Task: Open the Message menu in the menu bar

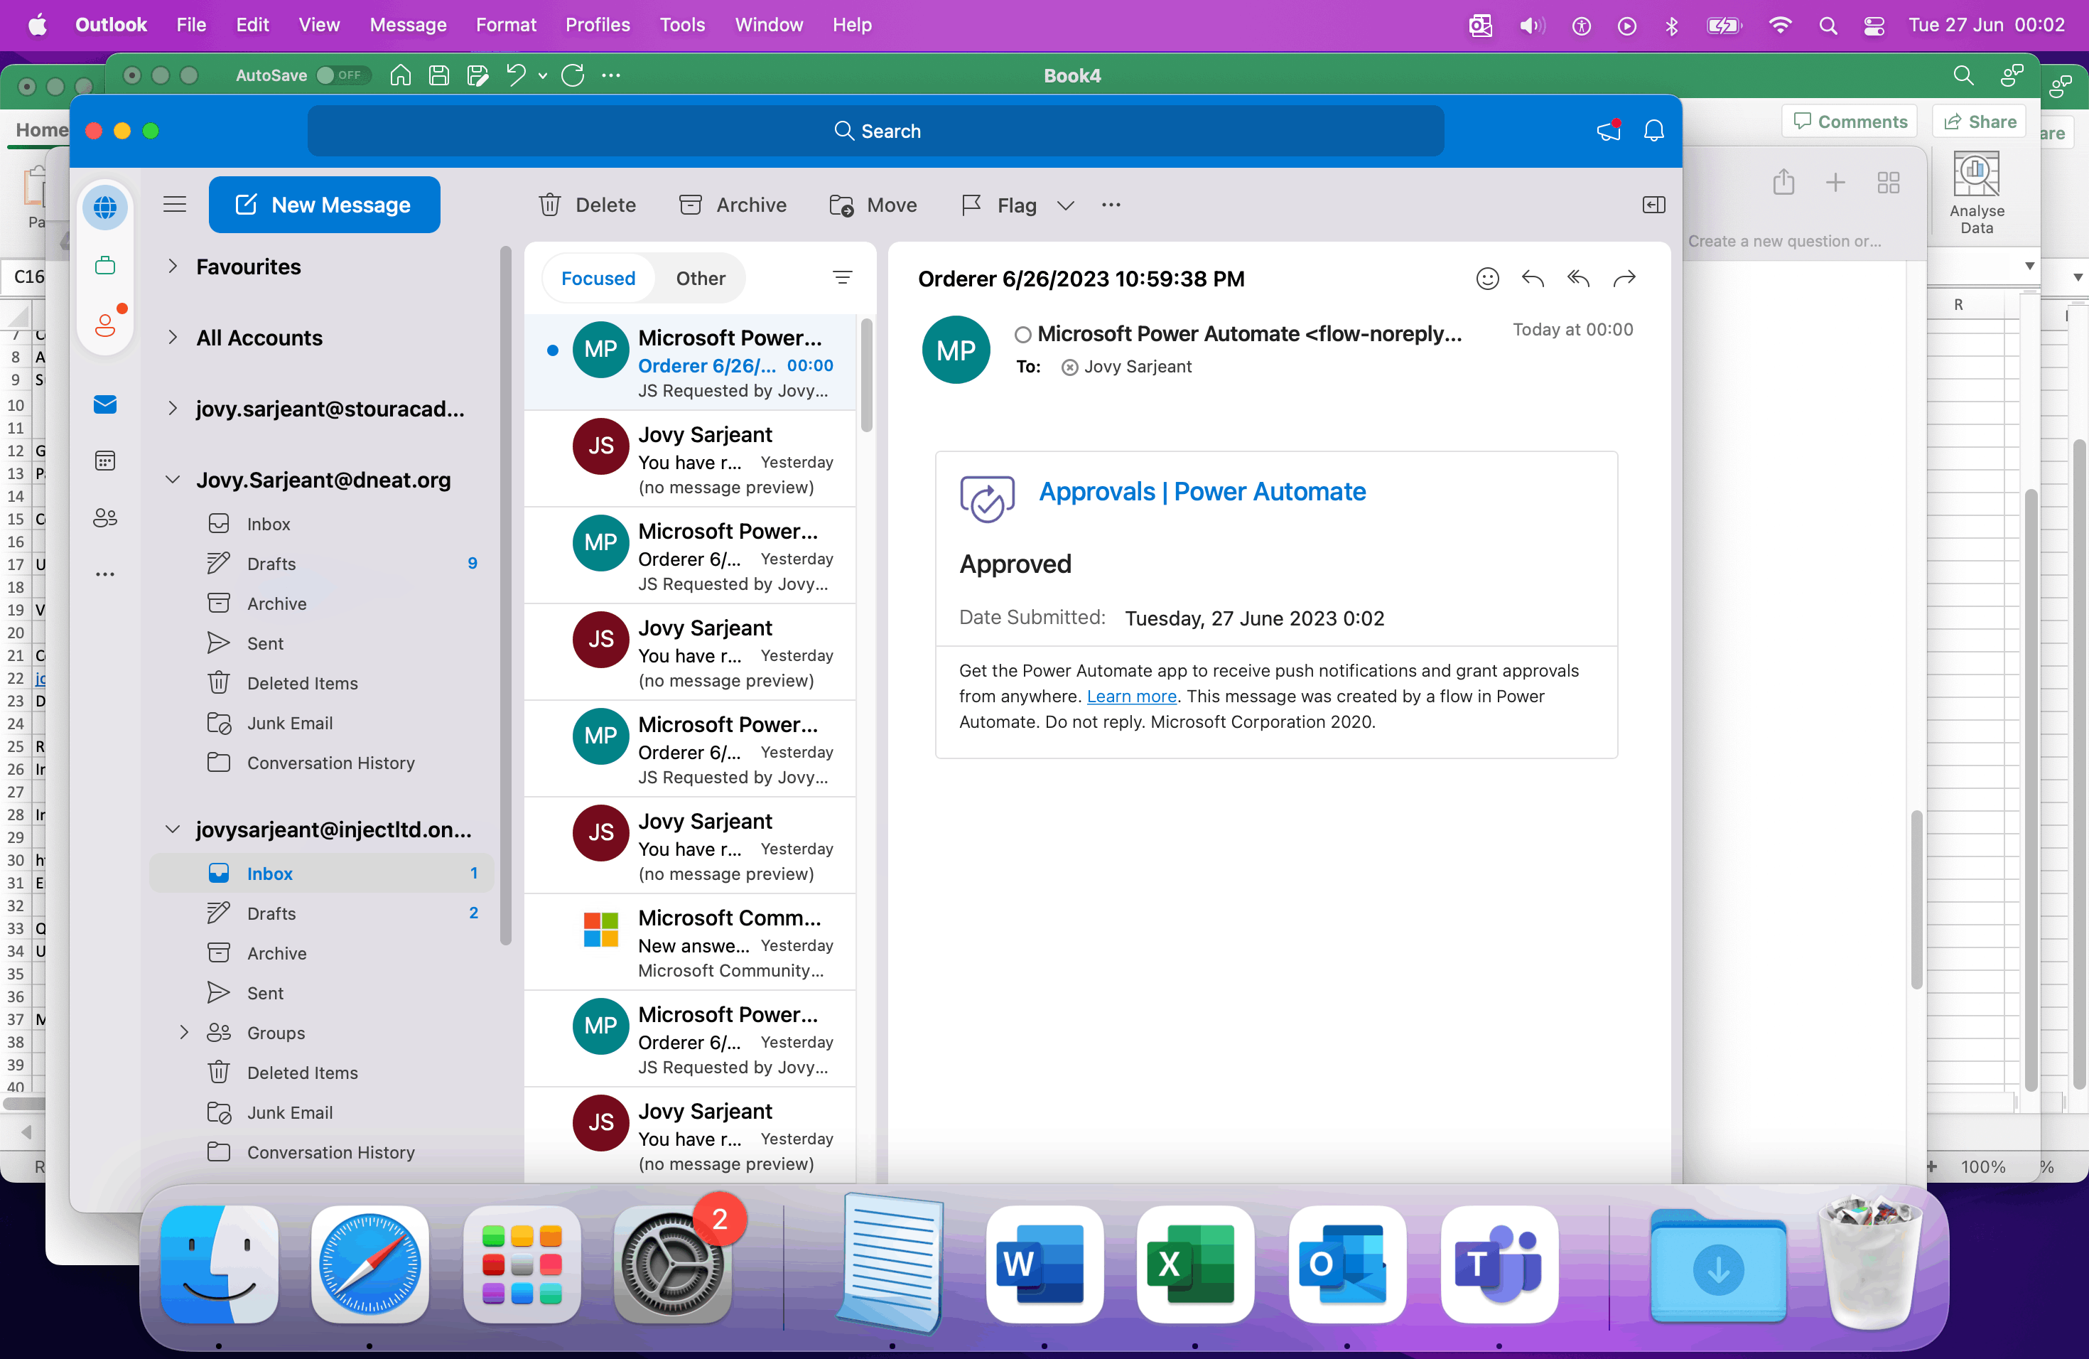Action: (407, 25)
